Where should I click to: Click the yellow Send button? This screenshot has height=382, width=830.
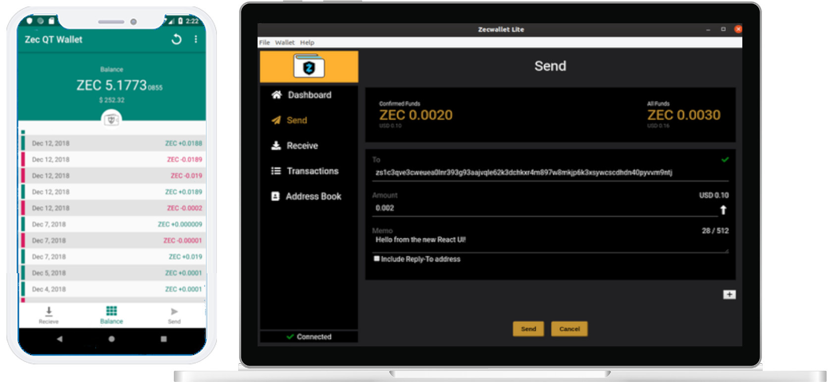(x=528, y=329)
